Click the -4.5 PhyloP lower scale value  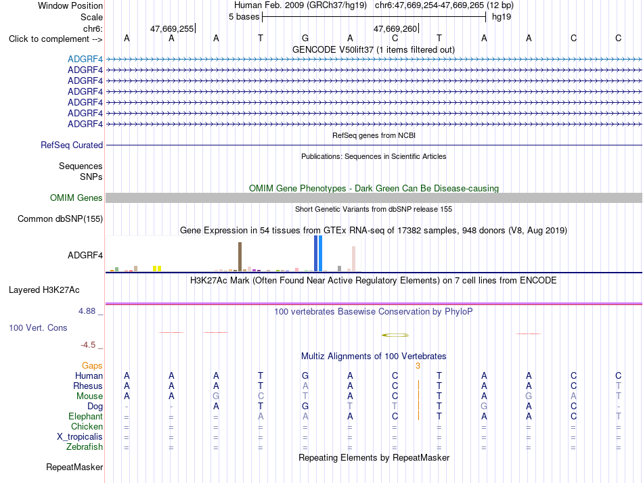click(88, 345)
